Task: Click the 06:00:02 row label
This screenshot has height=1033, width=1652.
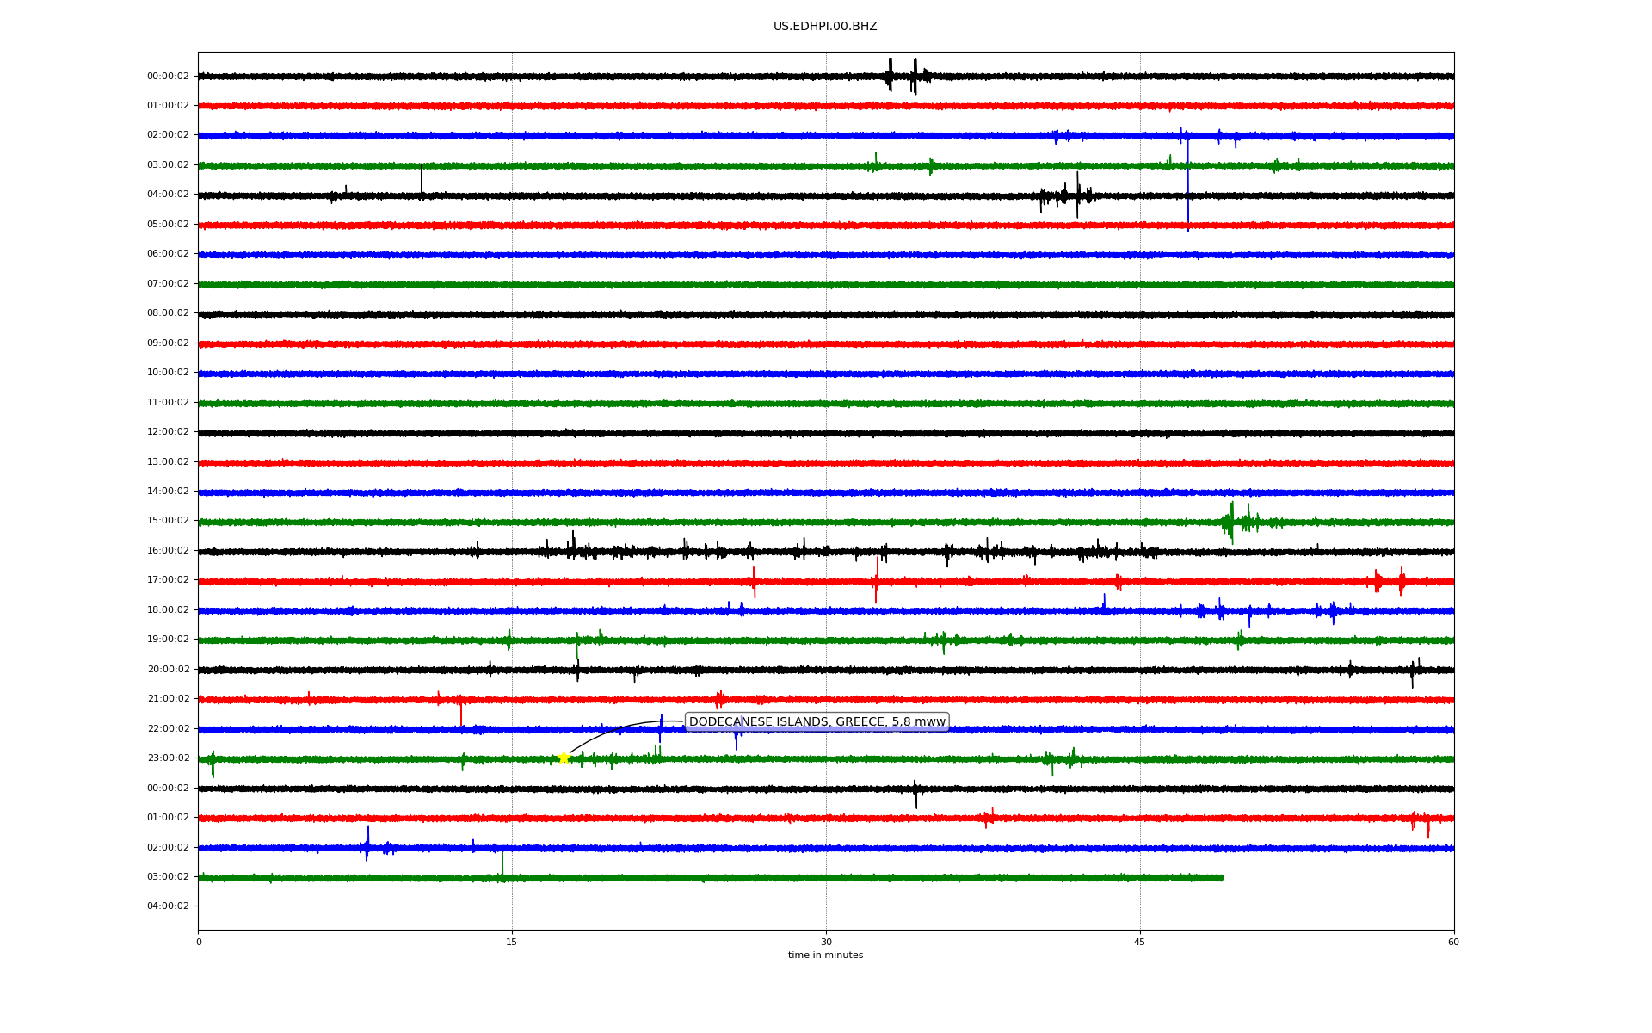Action: pyautogui.click(x=168, y=254)
